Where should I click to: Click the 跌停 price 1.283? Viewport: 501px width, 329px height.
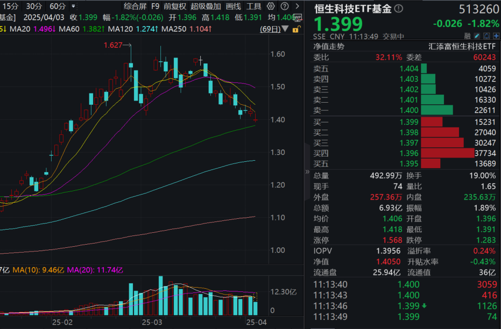click(486, 240)
